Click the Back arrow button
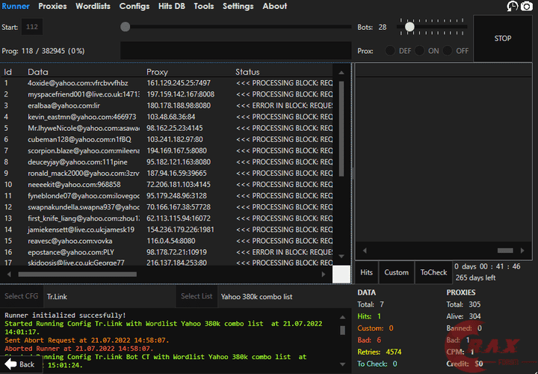 coord(20,364)
